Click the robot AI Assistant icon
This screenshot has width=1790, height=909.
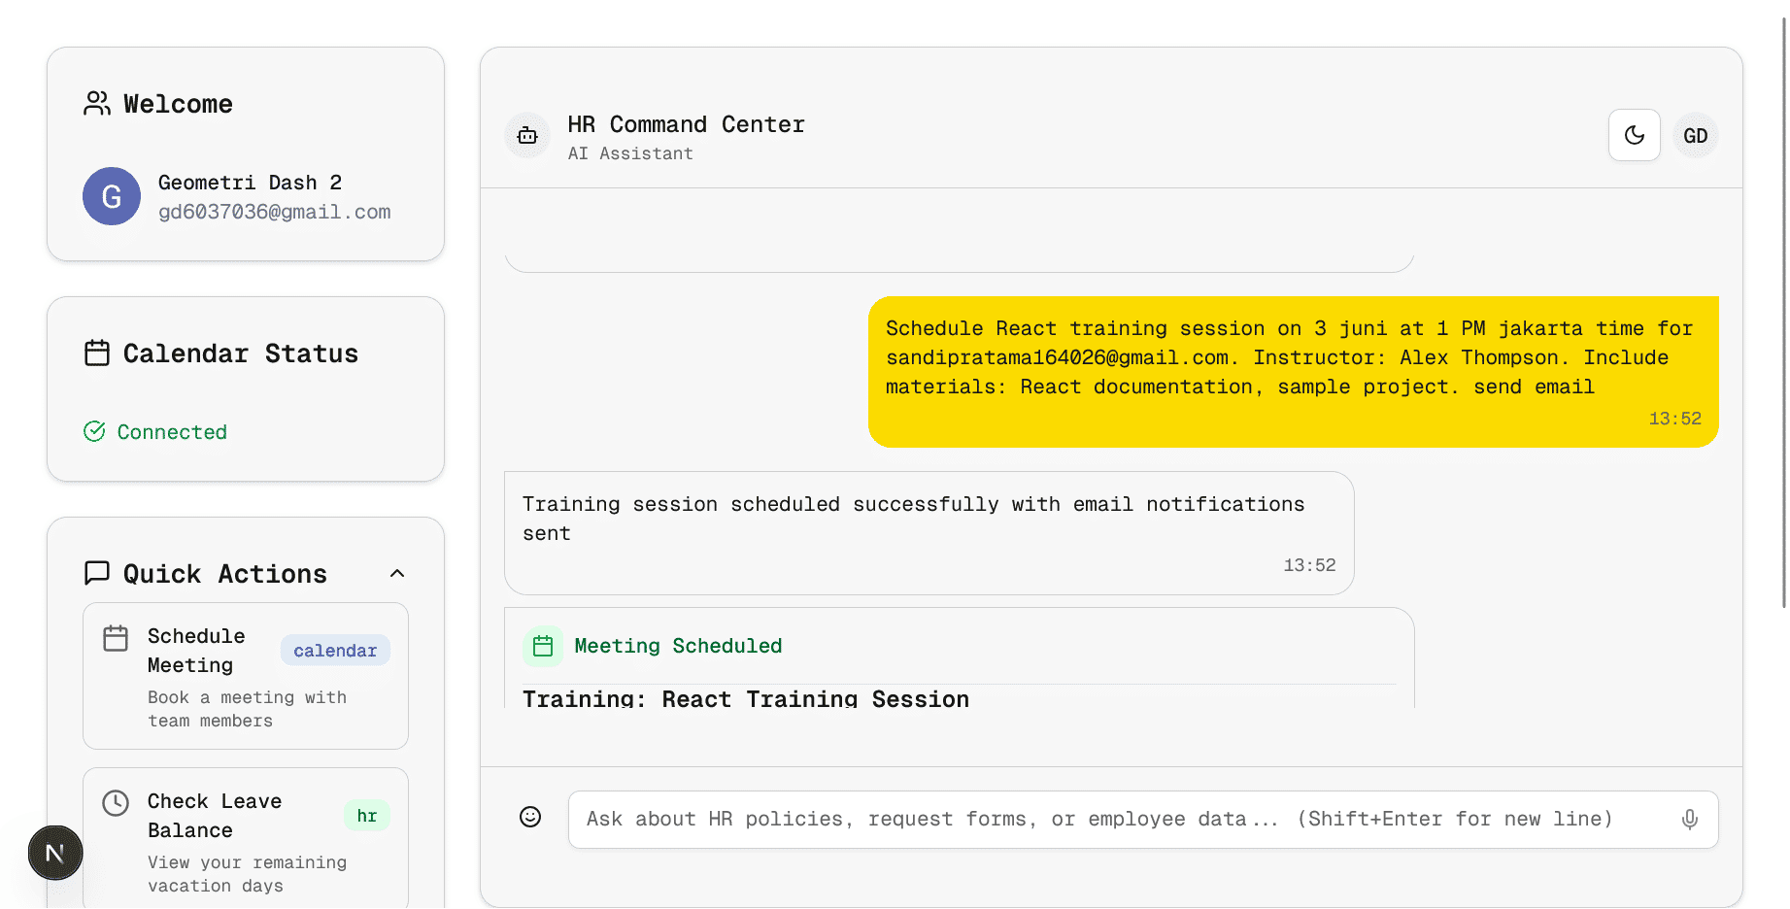tap(527, 135)
